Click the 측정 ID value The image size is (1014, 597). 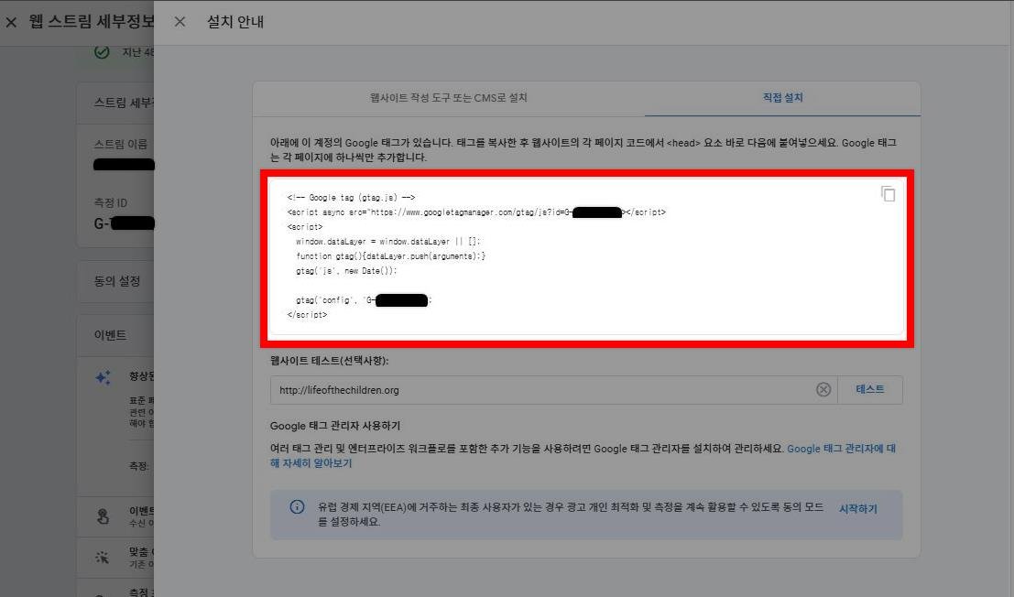tap(125, 223)
